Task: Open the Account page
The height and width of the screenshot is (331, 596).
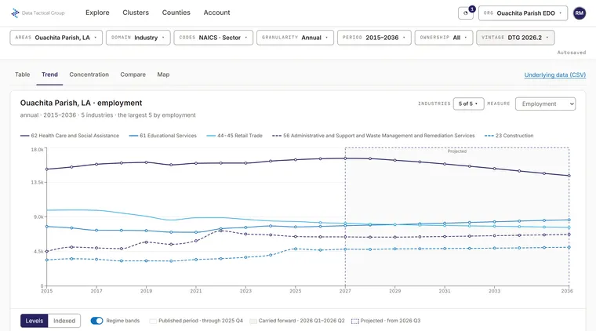Action: pyautogui.click(x=216, y=13)
